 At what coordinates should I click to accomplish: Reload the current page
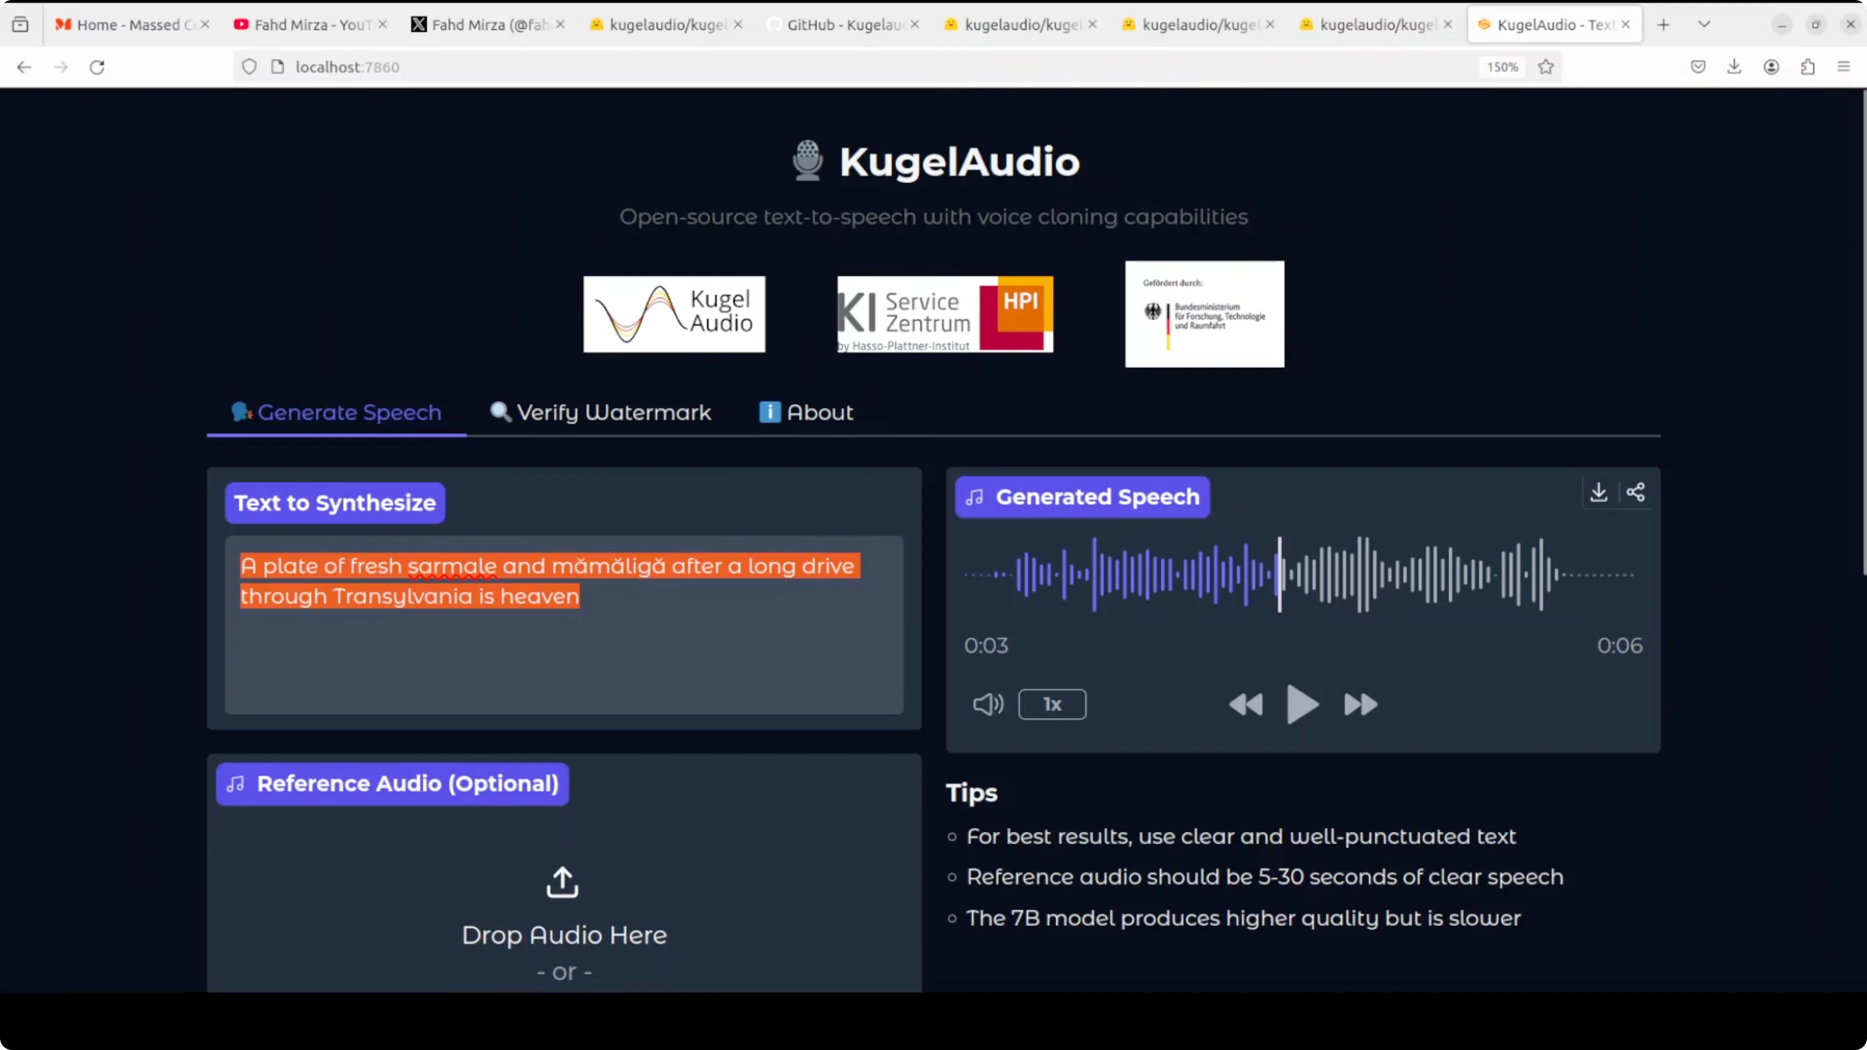pos(97,67)
